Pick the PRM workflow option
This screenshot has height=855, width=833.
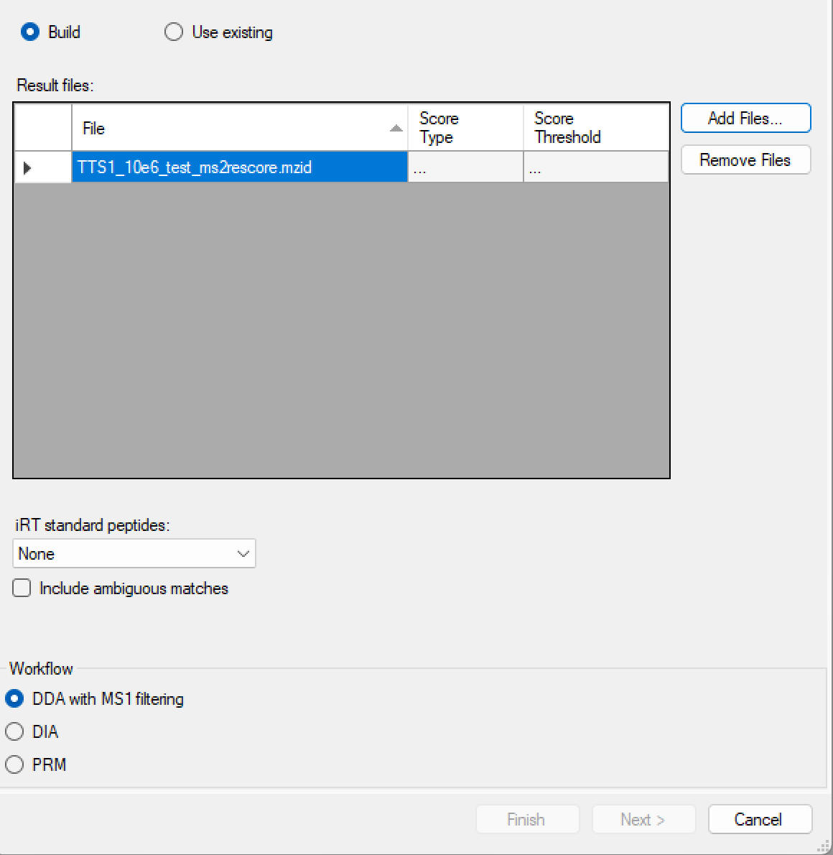14,764
